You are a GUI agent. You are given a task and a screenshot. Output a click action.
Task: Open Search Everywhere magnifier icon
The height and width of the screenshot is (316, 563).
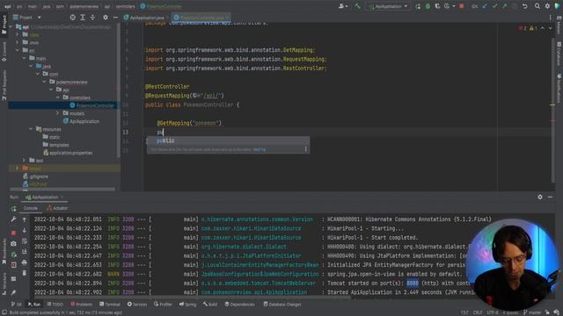click(537, 6)
